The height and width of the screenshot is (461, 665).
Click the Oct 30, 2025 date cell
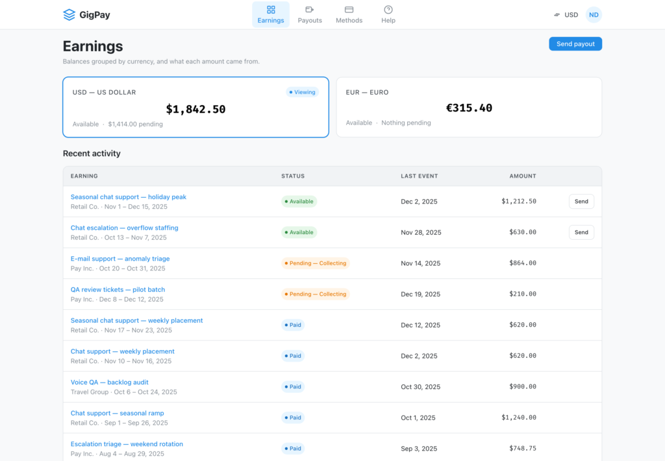420,387
